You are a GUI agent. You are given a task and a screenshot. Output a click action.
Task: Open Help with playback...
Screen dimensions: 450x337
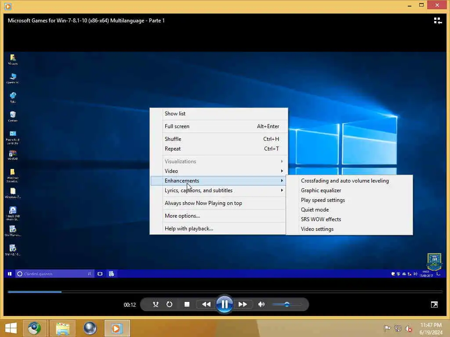(219, 228)
